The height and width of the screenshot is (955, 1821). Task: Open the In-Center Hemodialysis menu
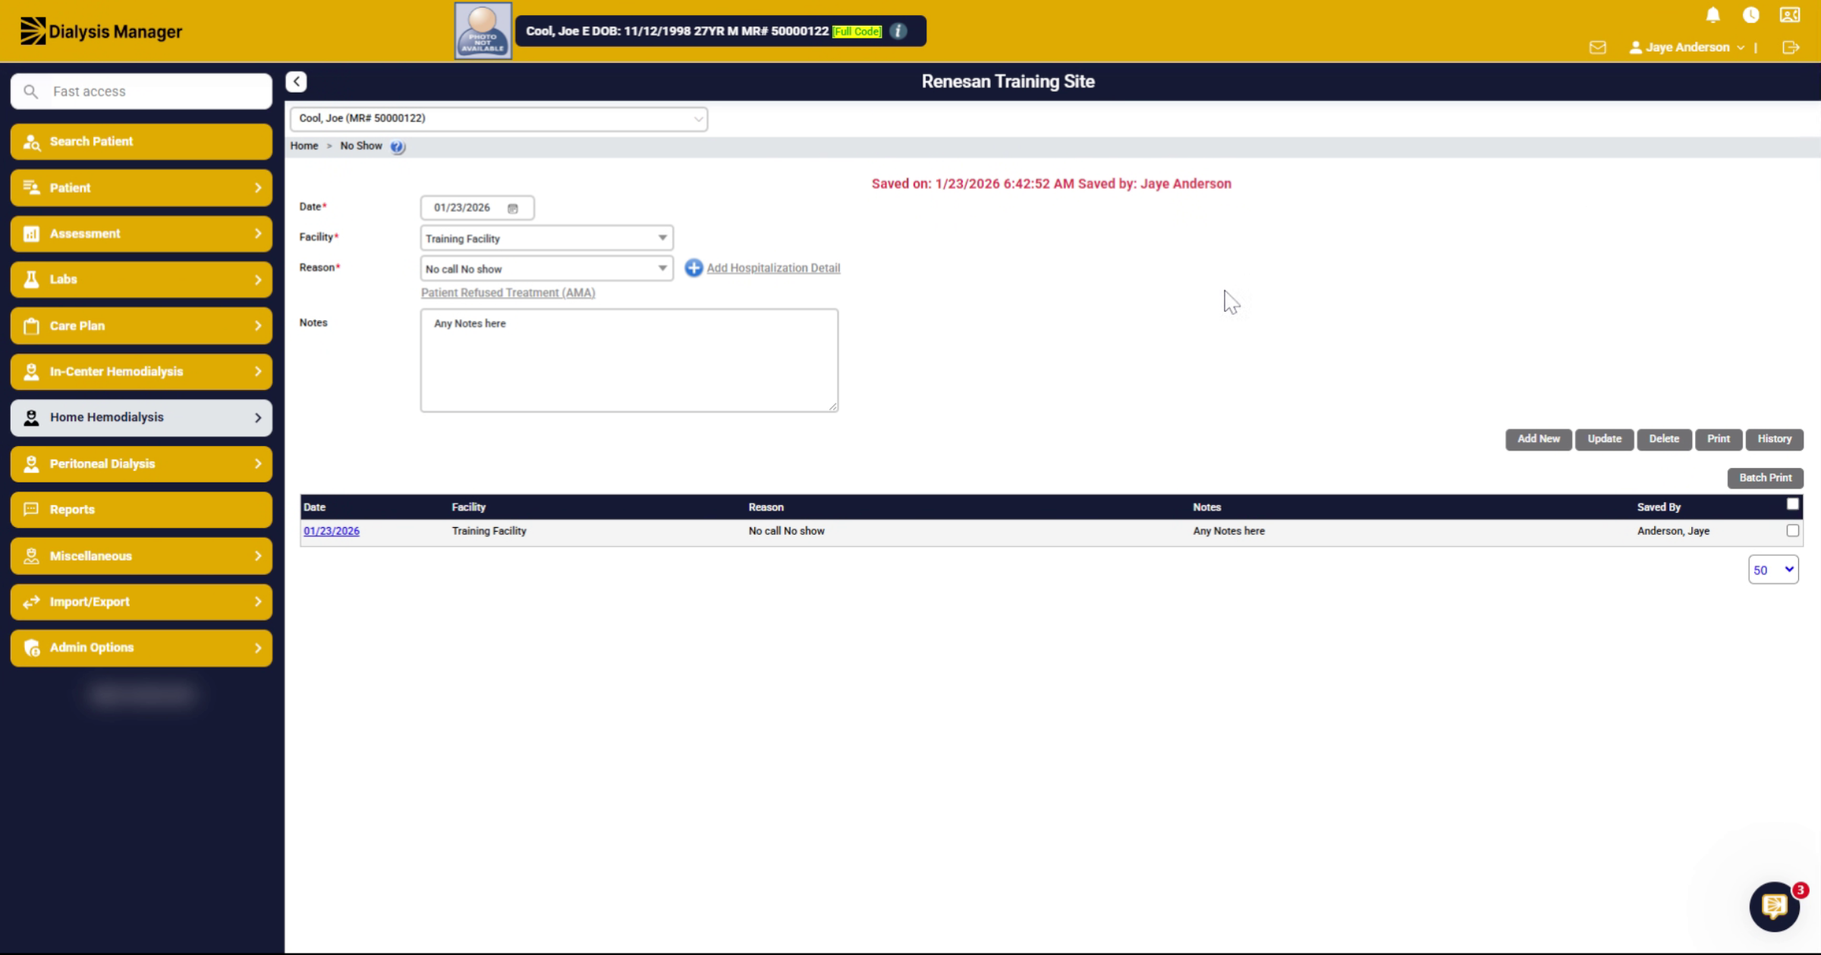141,372
